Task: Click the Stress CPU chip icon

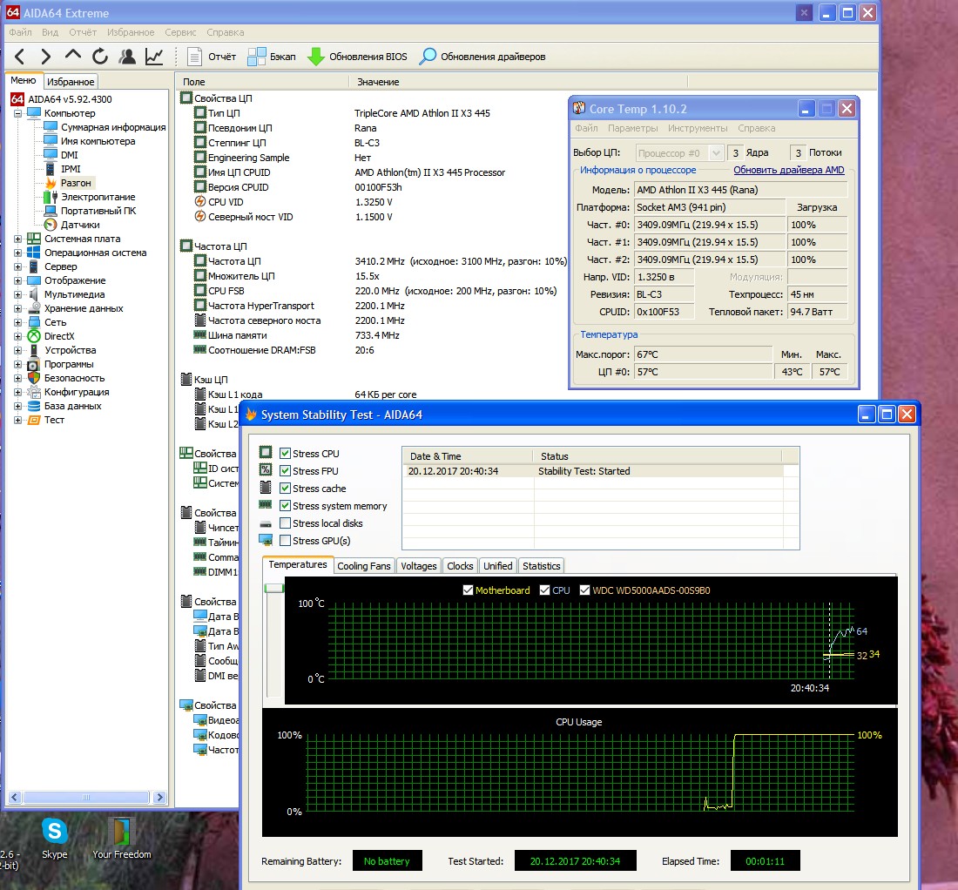Action: [265, 452]
